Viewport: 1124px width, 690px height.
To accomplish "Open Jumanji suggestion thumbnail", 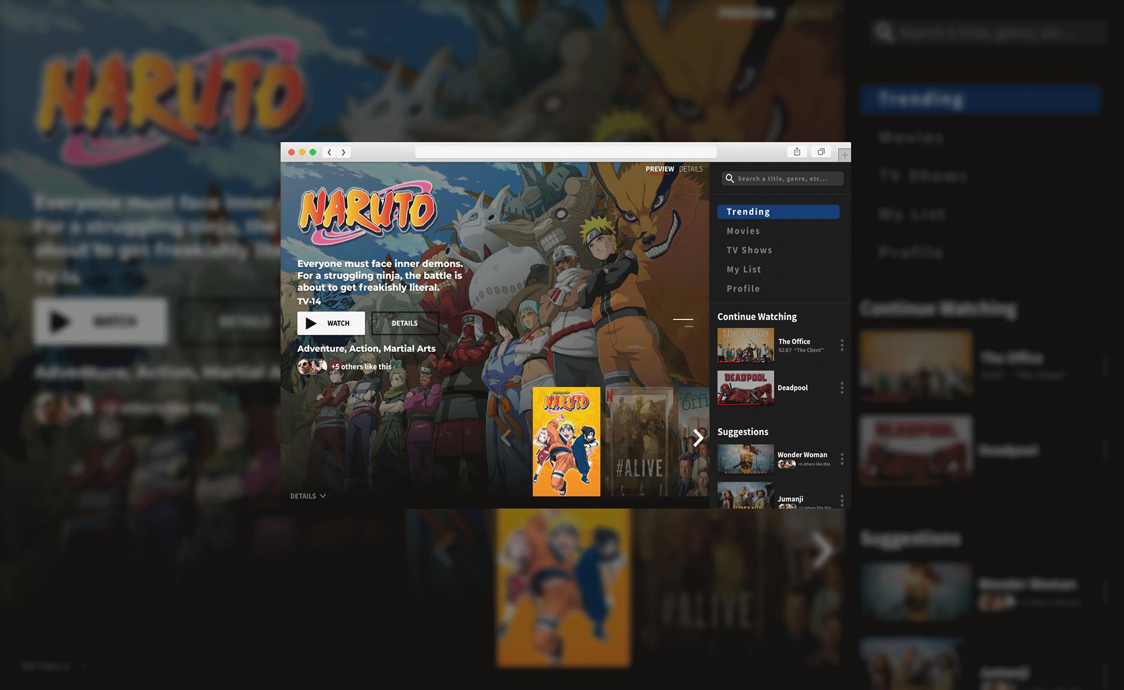I will 745,495.
